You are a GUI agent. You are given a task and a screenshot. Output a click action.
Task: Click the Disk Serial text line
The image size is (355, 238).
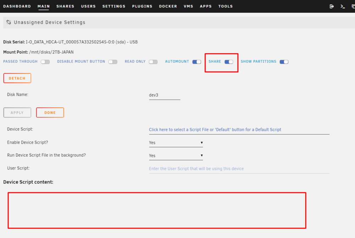(x=70, y=42)
